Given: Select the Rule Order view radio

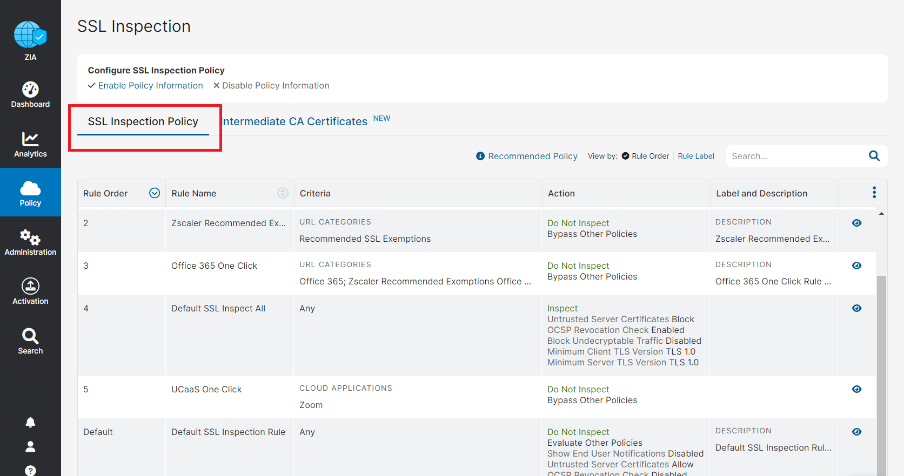Looking at the screenshot, I should coord(625,156).
